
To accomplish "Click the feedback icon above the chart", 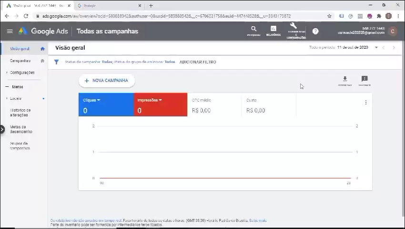I will pyautogui.click(x=364, y=79).
